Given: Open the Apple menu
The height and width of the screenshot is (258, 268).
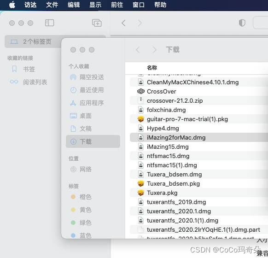Looking at the screenshot, I should coord(12,5).
